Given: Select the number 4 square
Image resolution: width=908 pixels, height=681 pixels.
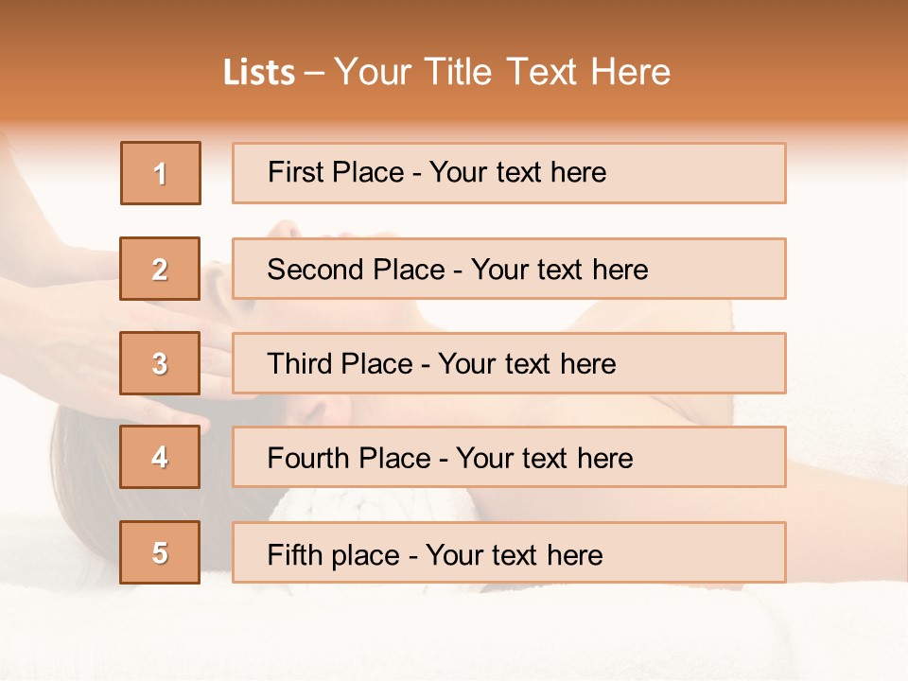Looking at the screenshot, I should (x=160, y=457).
